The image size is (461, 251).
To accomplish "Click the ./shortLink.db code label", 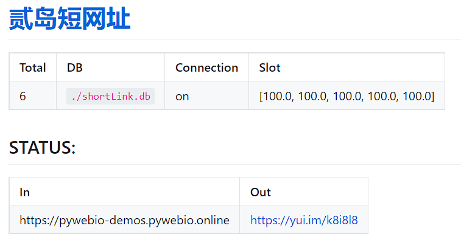I will tap(110, 96).
